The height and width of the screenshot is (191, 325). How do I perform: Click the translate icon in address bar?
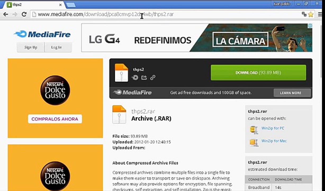(x=304, y=14)
